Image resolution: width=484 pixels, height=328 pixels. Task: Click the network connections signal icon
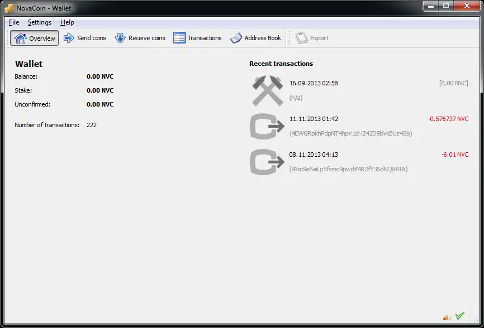click(x=447, y=317)
